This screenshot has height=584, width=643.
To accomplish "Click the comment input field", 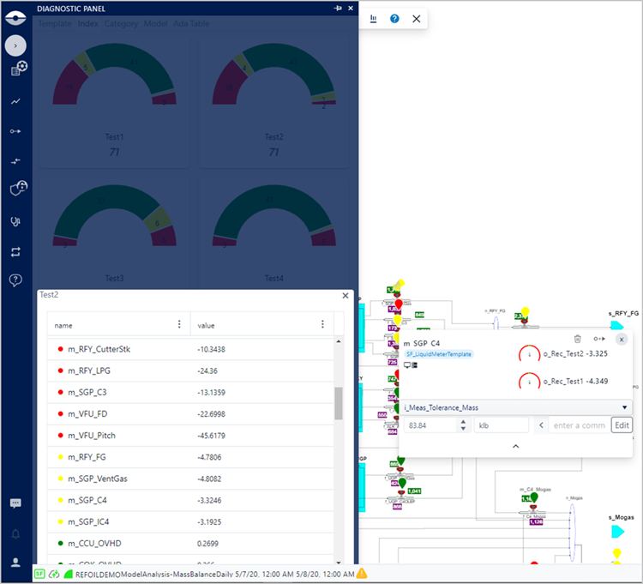I will 578,424.
